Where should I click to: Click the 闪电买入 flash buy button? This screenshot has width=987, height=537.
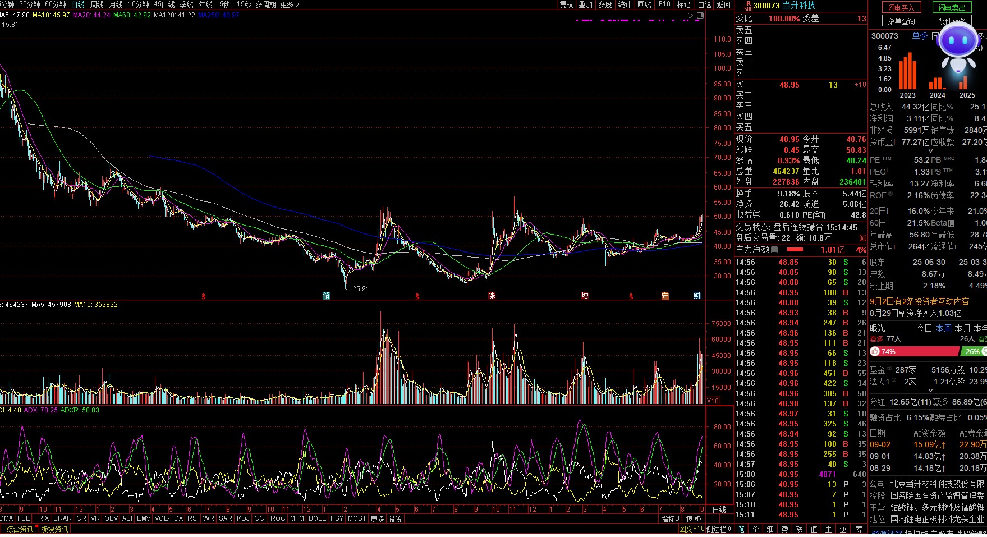(901, 8)
